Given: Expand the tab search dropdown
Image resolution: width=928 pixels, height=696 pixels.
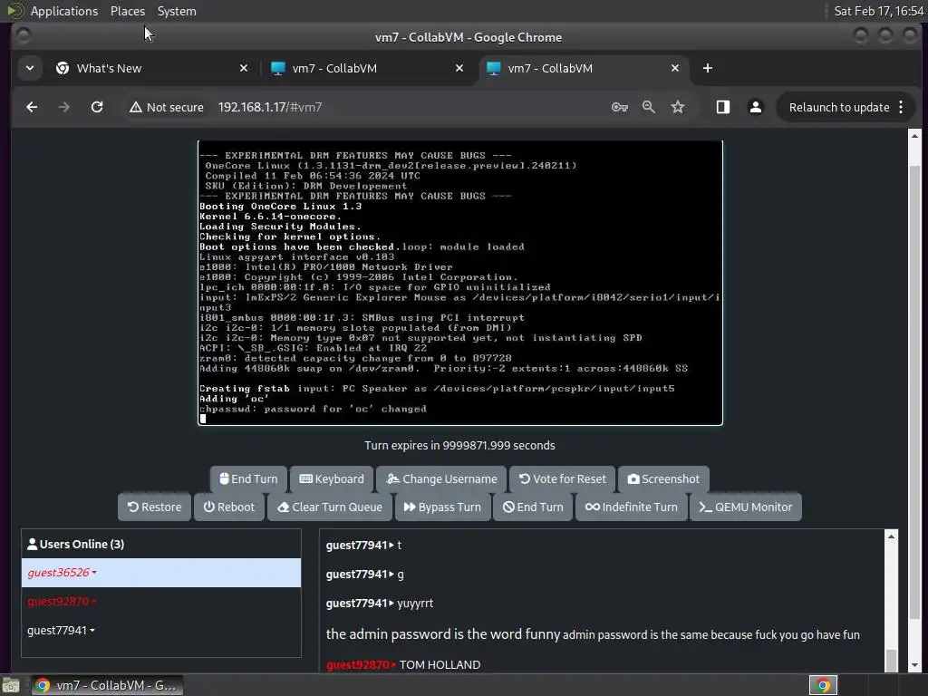Looking at the screenshot, I should (x=30, y=68).
